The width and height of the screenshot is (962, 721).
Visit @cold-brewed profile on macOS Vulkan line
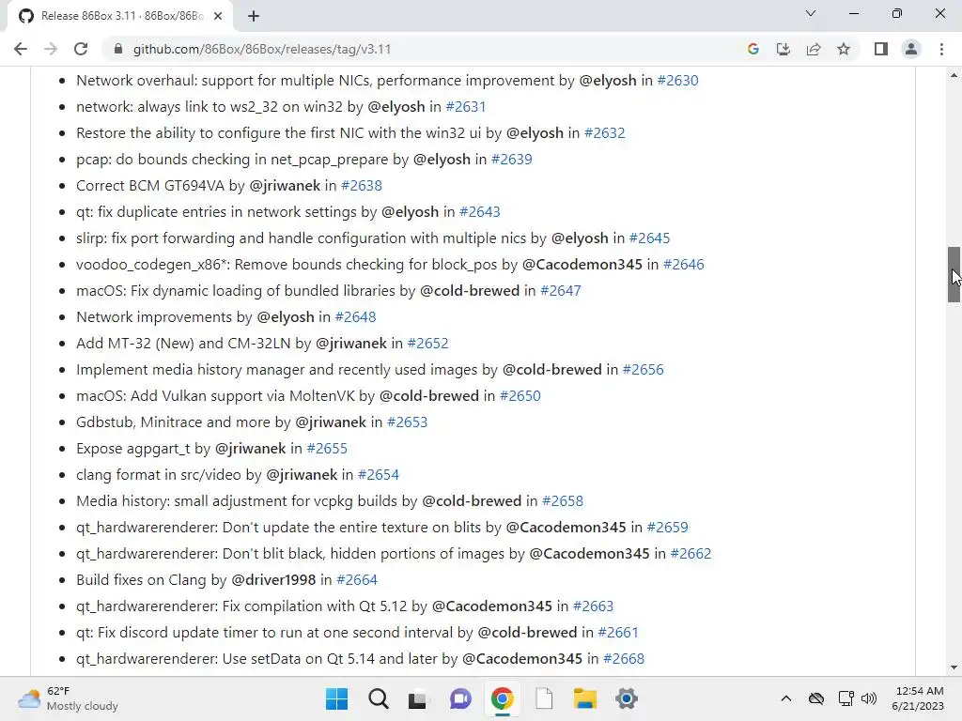coord(428,396)
